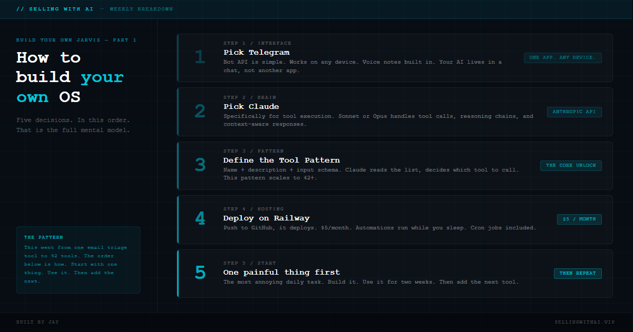Click the 'Pick Claude' title
The image size is (633, 332).
tap(251, 107)
